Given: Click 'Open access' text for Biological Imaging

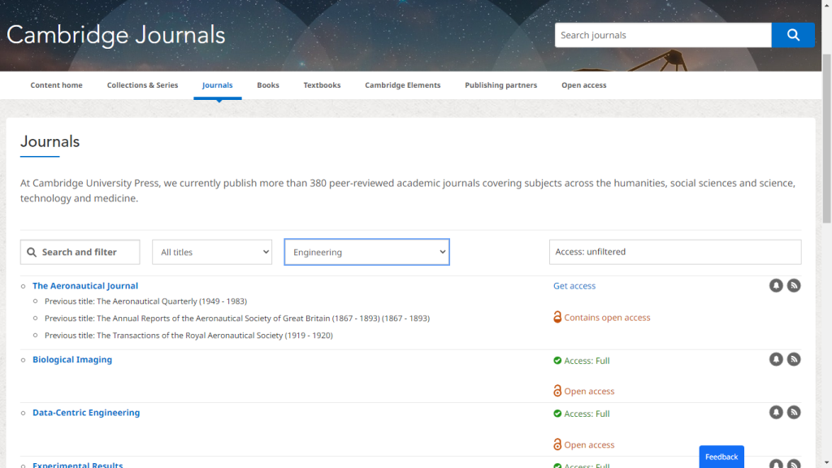Looking at the screenshot, I should coord(589,391).
